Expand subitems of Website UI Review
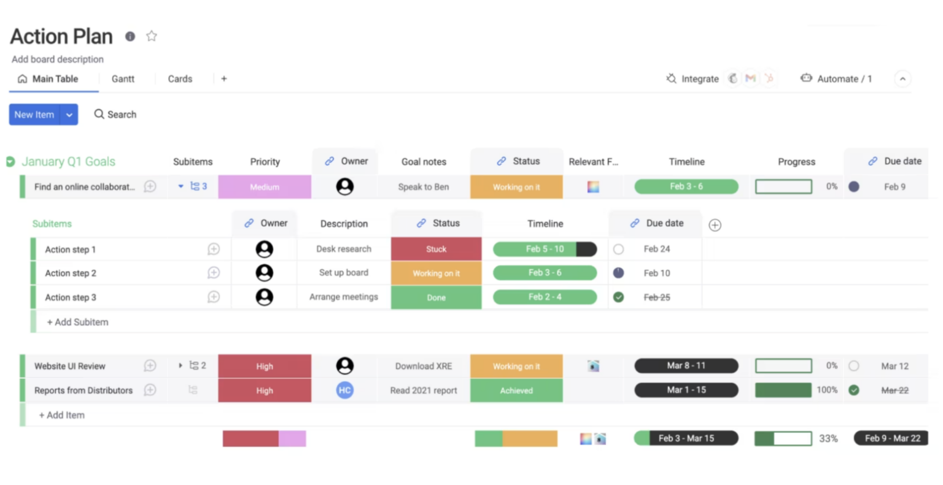The image size is (943, 485). [x=180, y=365]
